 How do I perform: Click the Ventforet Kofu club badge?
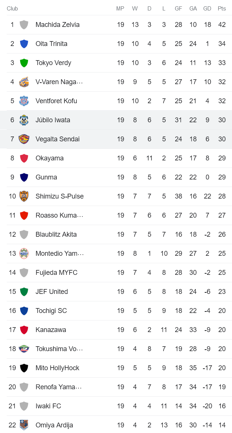24,101
